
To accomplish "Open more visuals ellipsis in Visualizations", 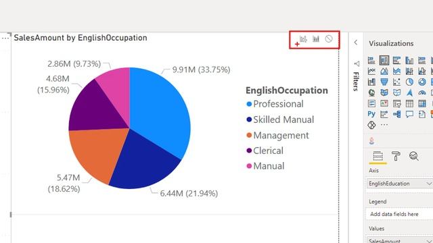I will point(384,125).
